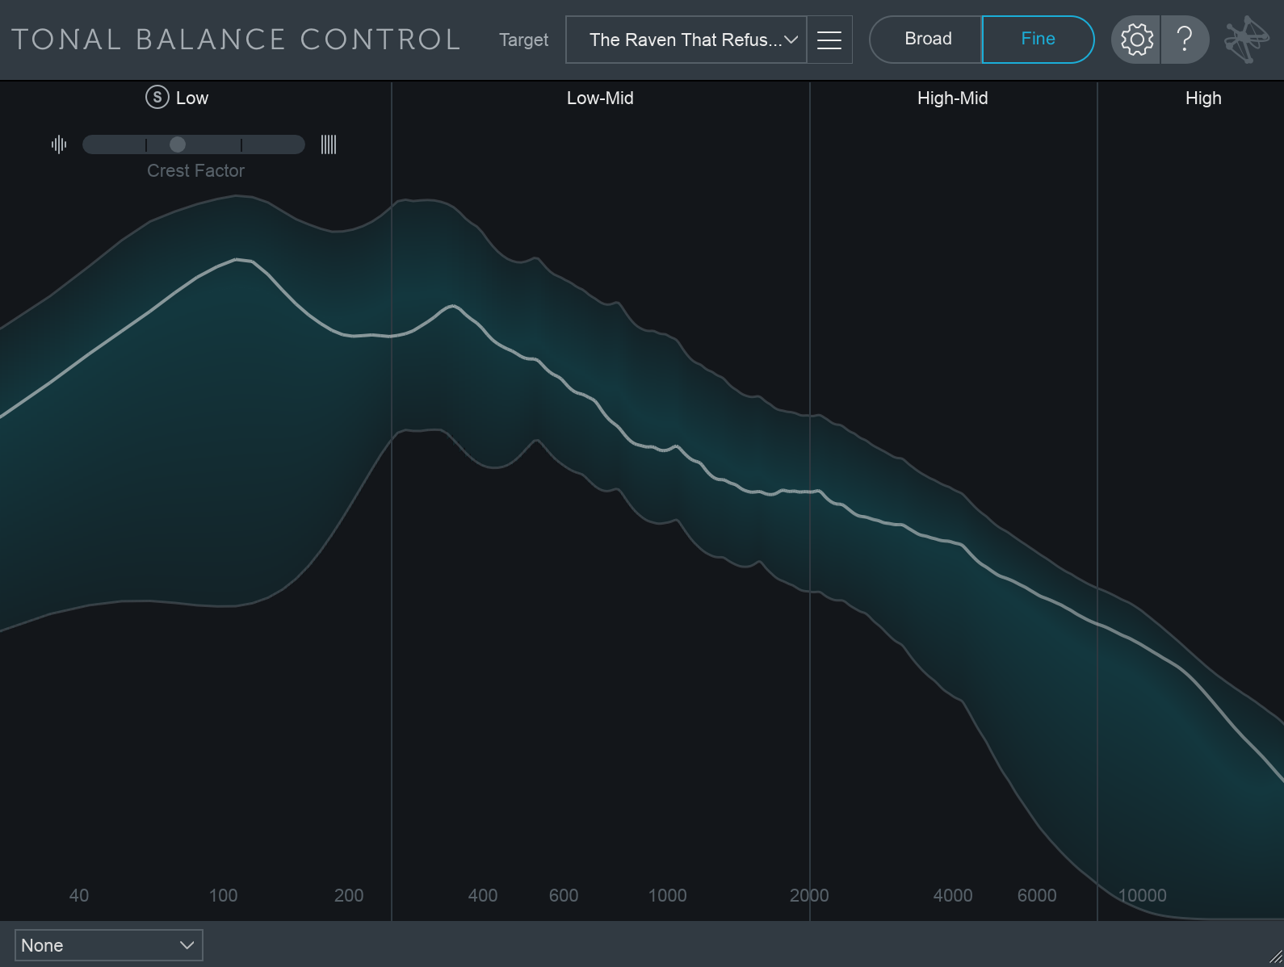Click the 100 frequency axis label
The height and width of the screenshot is (967, 1284).
(223, 895)
